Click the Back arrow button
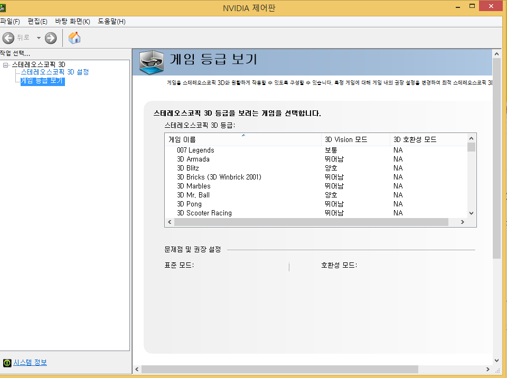 pos(8,38)
